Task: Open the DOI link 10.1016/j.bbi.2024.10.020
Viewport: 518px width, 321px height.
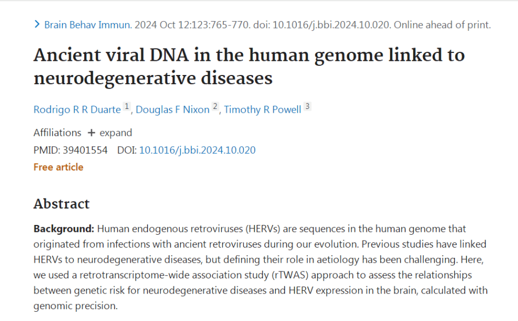Action: pyautogui.click(x=197, y=151)
